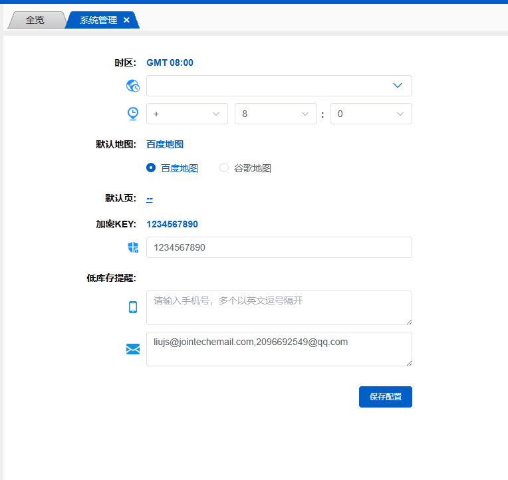Viewport: 508px width, 480px height.
Task: Click the email envelope icon
Action: pos(133,349)
